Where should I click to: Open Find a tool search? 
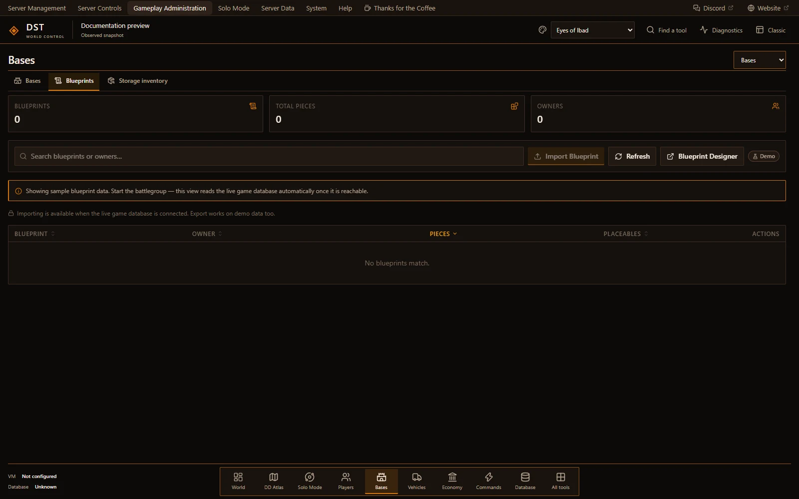pyautogui.click(x=667, y=30)
